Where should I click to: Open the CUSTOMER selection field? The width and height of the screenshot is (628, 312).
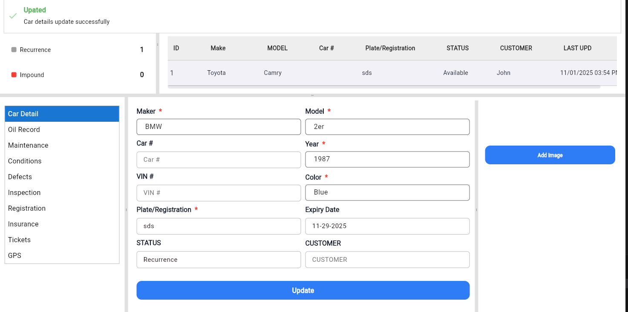coord(387,260)
